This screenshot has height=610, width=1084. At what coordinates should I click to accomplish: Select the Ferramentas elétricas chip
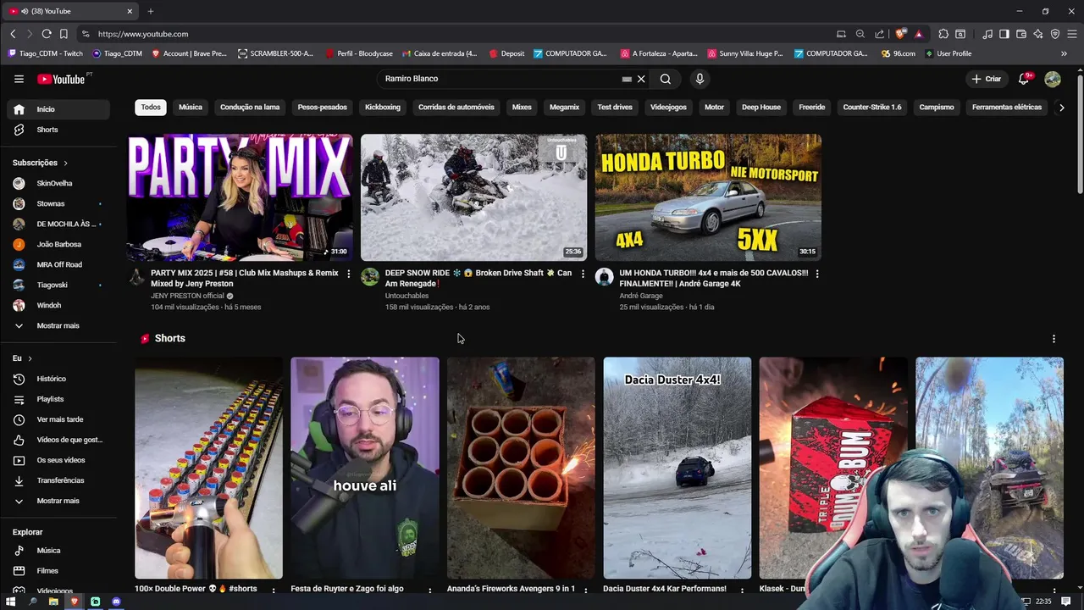[1007, 108]
